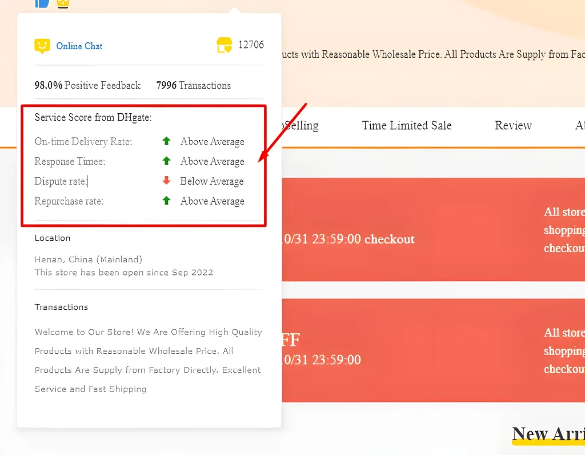Click the 98.0% Positive Feedback text

pyautogui.click(x=87, y=86)
